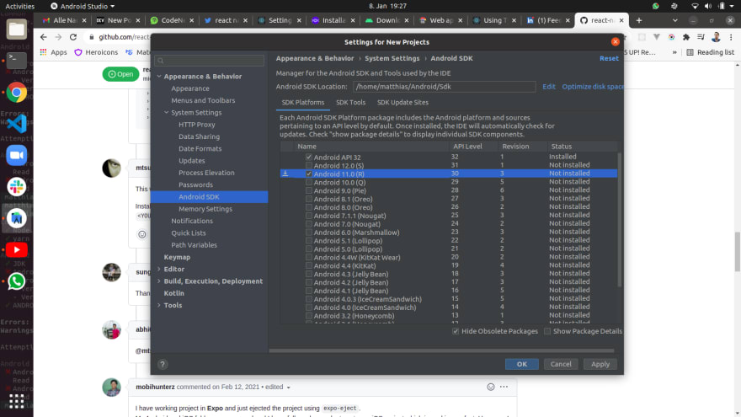Switch to SDK Update Sites tab
The image size is (741, 417).
[x=402, y=102]
